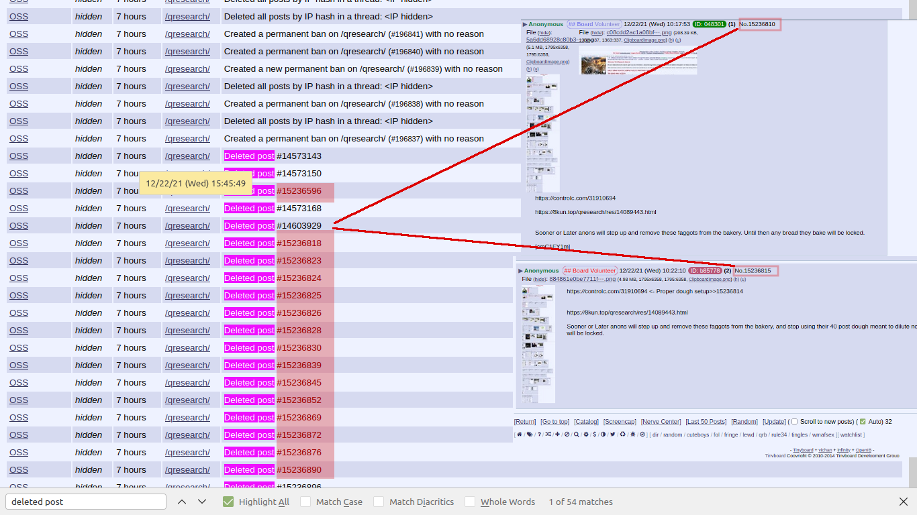Viewport: 917px width, 515px height.
Task: Check the Scroll to new posts checkbox
Action: [794, 422]
